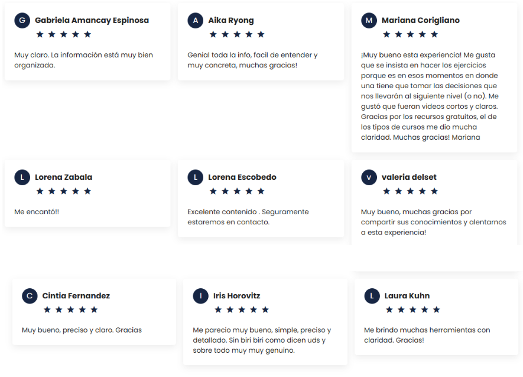Viewport: 523px width, 377px height.
Task: Click the star rating on Lorena Escobedo's review
Action: pos(237,191)
